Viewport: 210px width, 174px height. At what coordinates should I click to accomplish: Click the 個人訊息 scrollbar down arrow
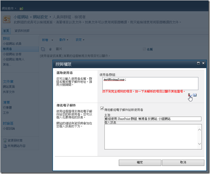pos(200,144)
